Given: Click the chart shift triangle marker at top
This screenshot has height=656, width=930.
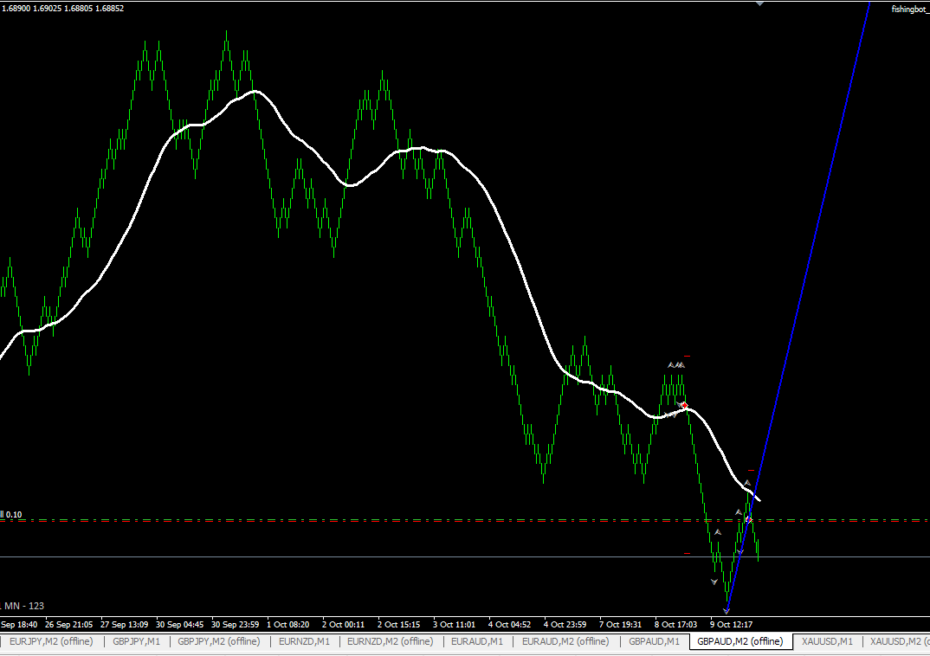Looking at the screenshot, I should click(x=759, y=3).
